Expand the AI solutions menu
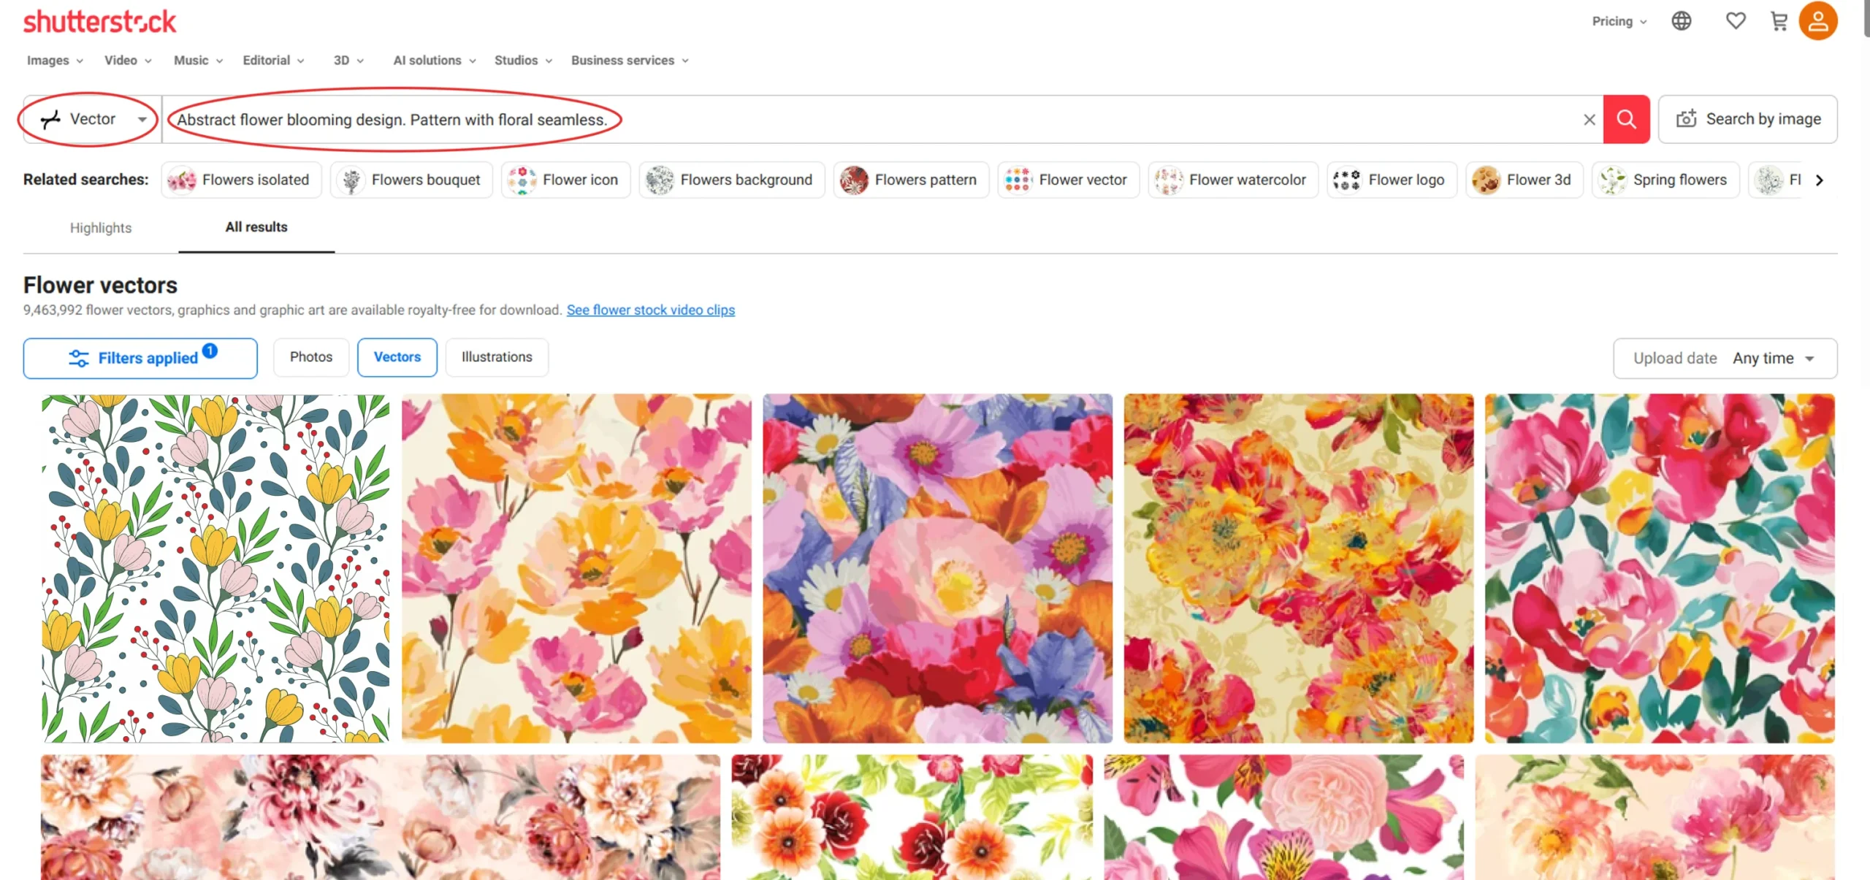 435,61
